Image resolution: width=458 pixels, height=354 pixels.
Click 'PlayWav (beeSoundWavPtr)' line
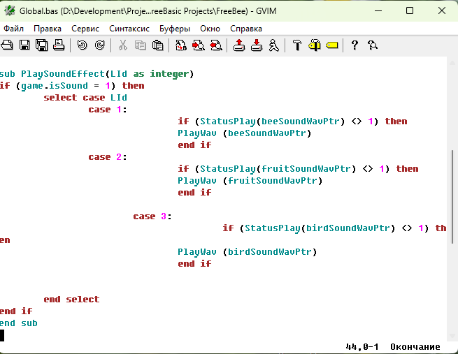245,133
